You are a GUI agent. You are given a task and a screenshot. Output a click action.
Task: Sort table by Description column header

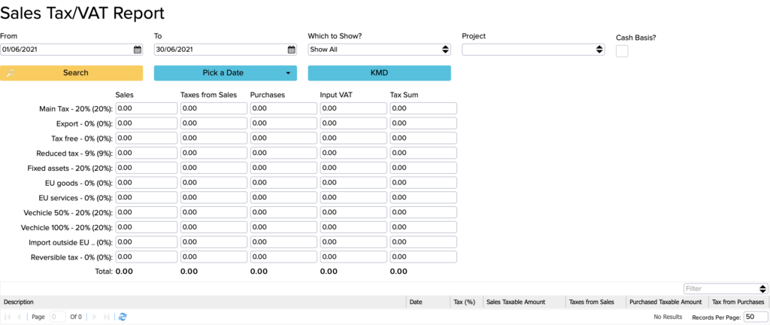tap(203, 302)
